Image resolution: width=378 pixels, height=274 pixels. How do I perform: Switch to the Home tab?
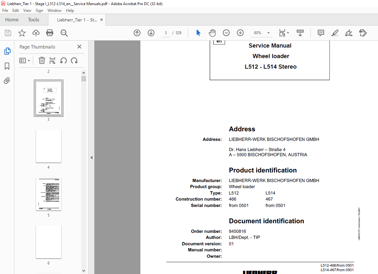pyautogui.click(x=12, y=20)
